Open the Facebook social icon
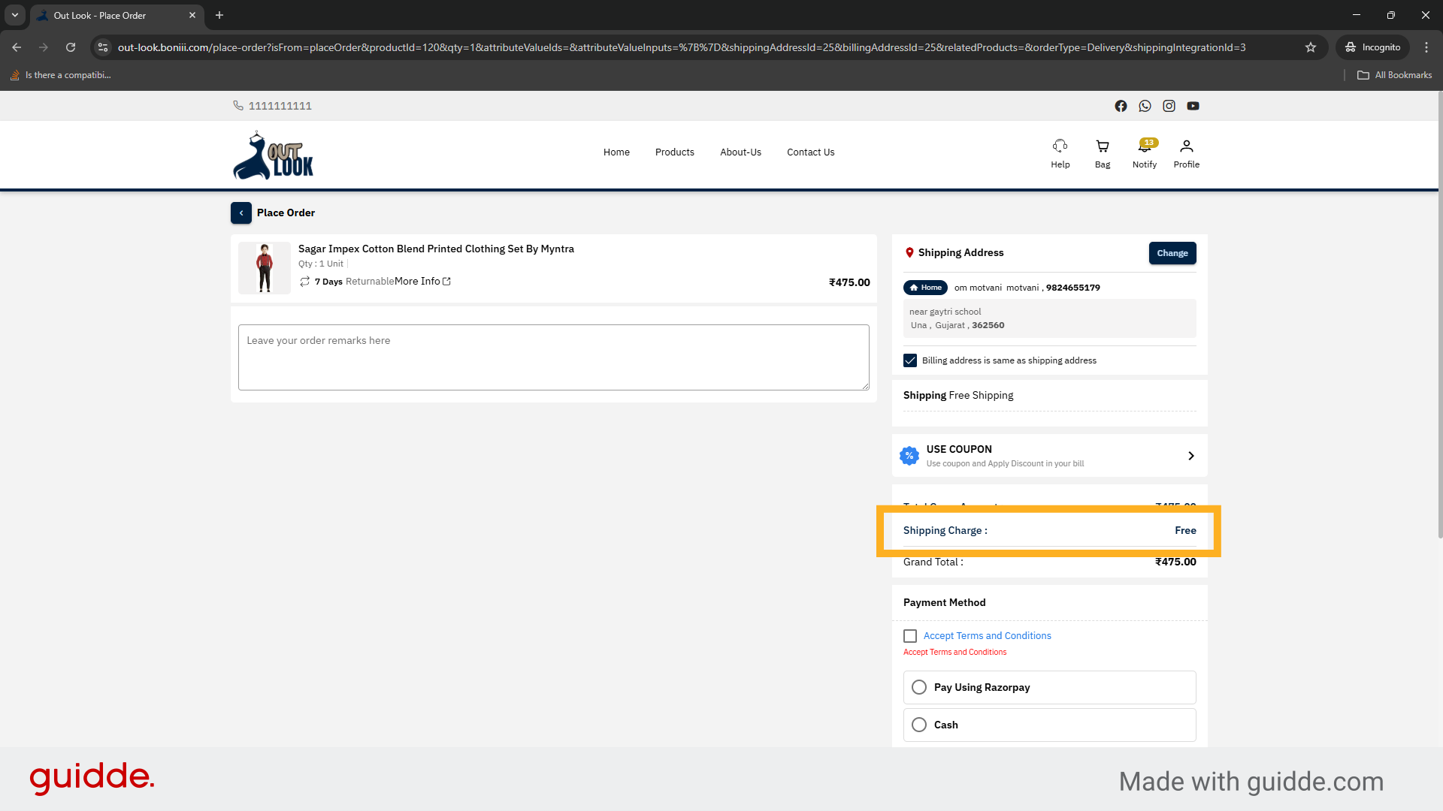The height and width of the screenshot is (811, 1443). [x=1121, y=106]
